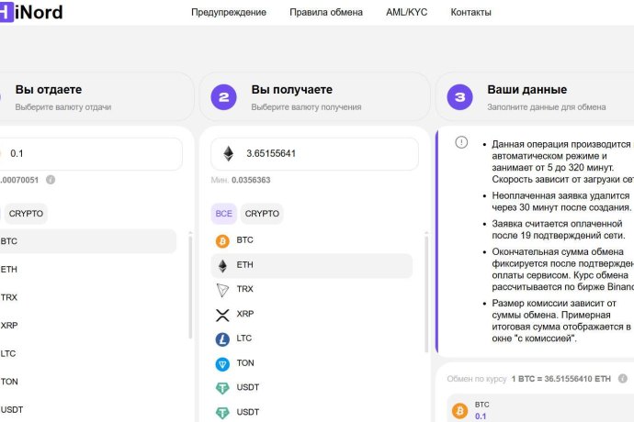Viewport: 634px width, 422px height.
Task: Select XRP label in receive list
Action: coord(245,314)
